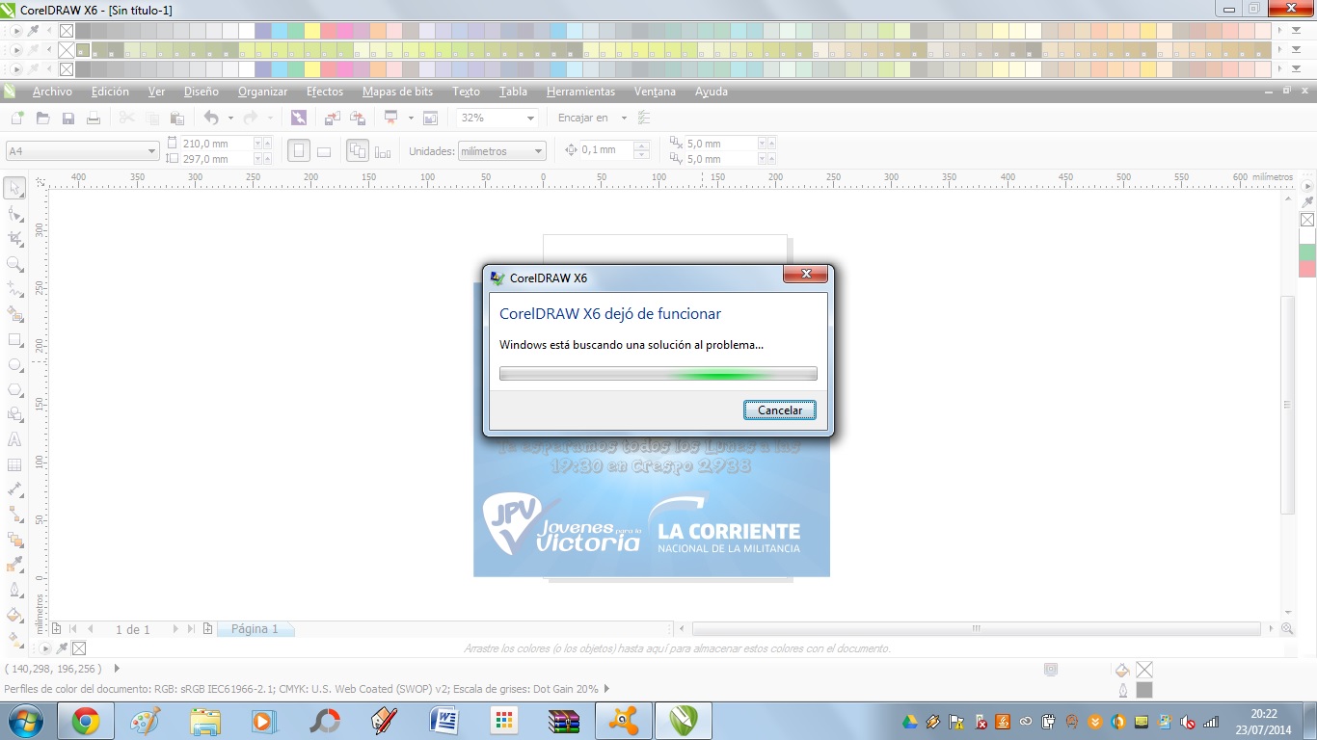The height and width of the screenshot is (740, 1317).
Task: Select the Shape edit tool
Action: [14, 213]
